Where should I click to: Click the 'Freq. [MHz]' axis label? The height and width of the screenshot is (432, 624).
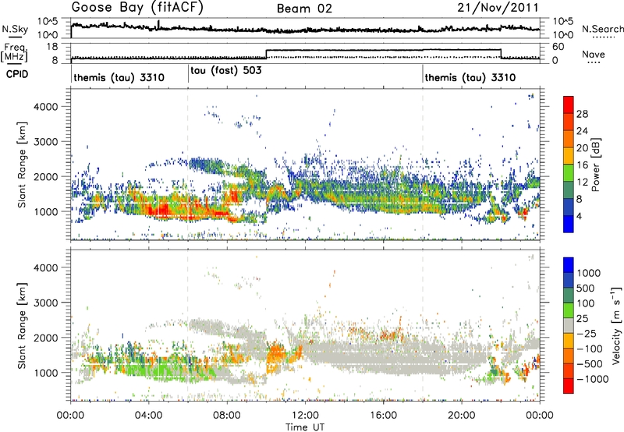(x=14, y=52)
